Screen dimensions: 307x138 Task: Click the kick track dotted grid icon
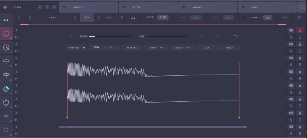click(x=300, y=37)
